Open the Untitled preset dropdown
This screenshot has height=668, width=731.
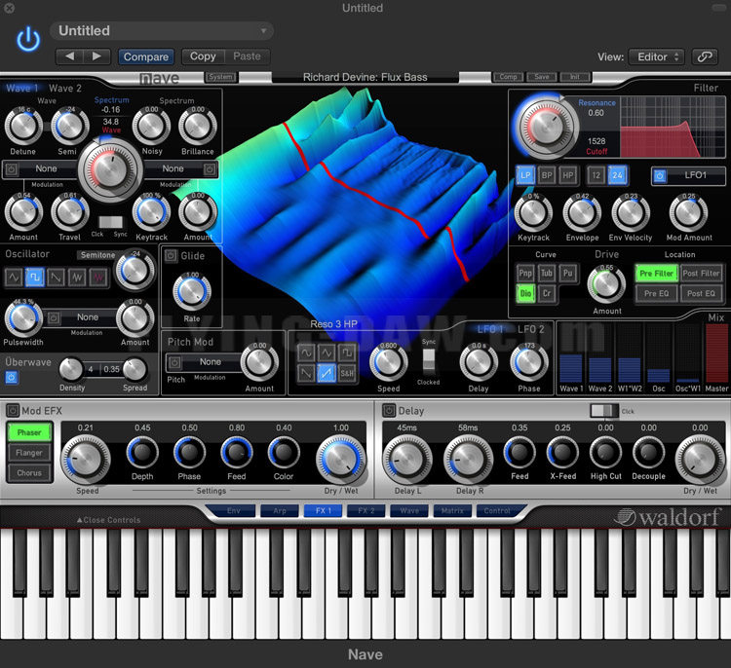(162, 31)
